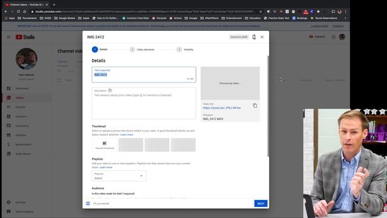Expand the Playlists Select dropdown
Screen dimensions: 387x218
(x=119, y=176)
